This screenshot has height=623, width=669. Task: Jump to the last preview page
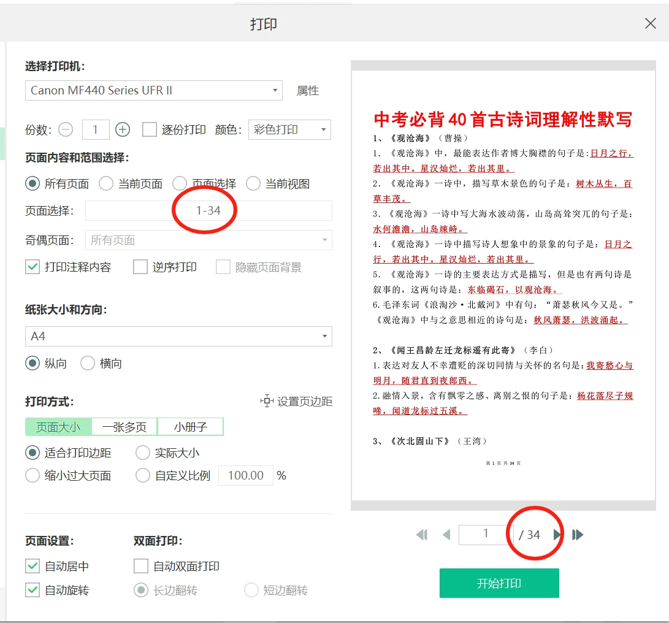576,534
